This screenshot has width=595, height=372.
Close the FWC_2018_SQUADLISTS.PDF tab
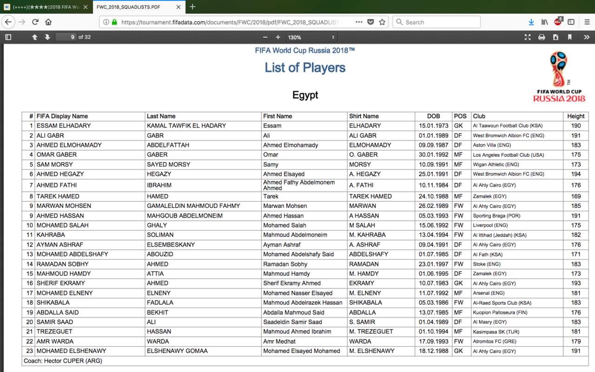tap(178, 7)
